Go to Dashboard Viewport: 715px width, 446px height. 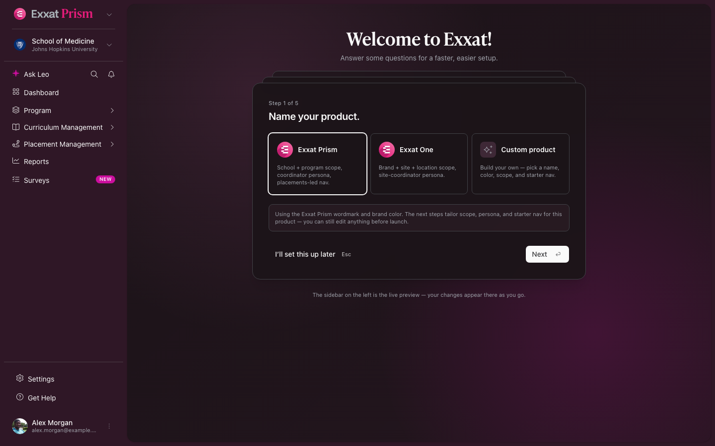point(41,93)
